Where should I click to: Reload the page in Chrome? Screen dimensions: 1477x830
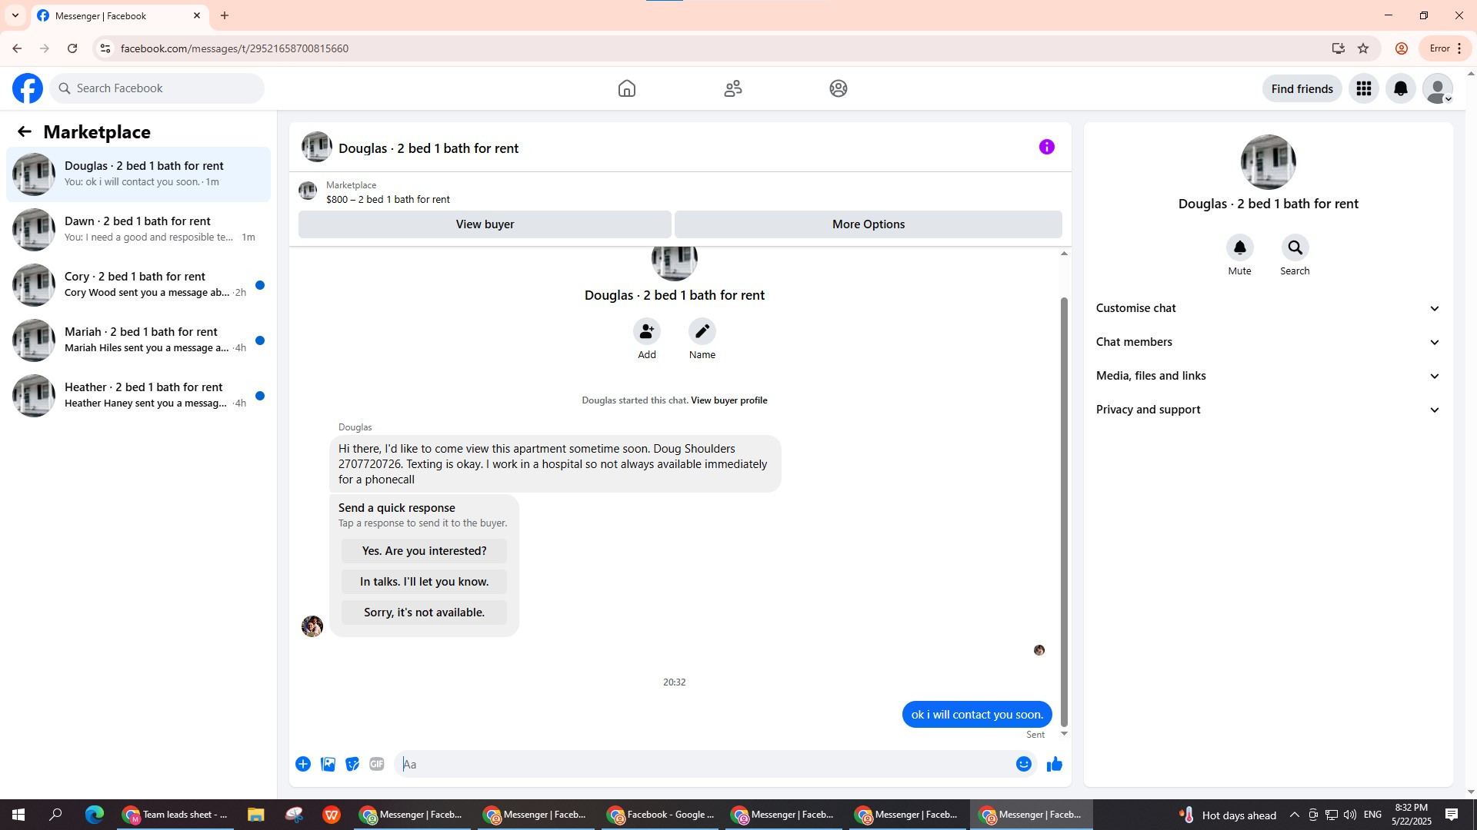pyautogui.click(x=72, y=48)
